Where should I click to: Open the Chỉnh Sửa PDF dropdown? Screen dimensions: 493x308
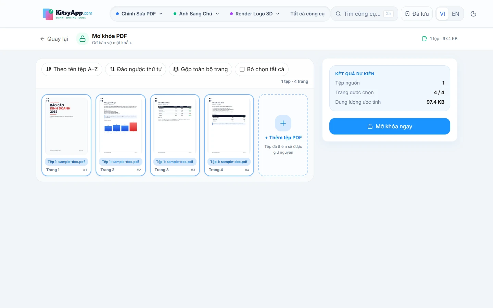pyautogui.click(x=139, y=14)
